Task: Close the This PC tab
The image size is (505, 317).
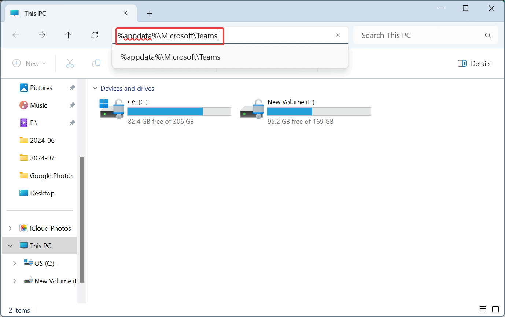Action: pos(125,13)
